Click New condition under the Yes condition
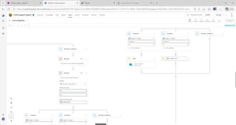This screenshot has width=236, height=125. click(x=134, y=48)
